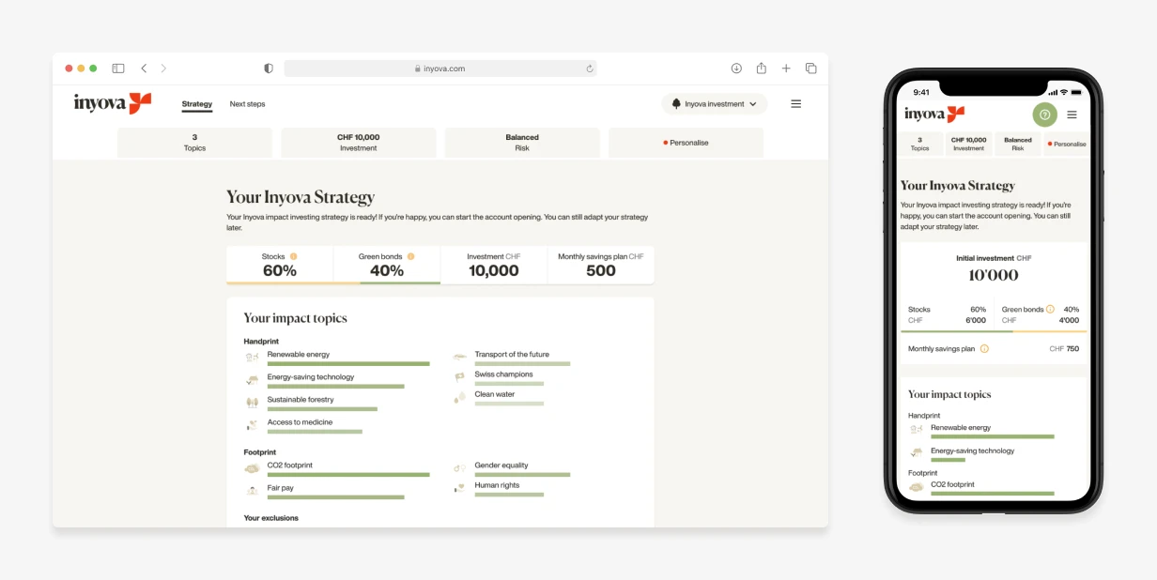This screenshot has width=1157, height=580.
Task: Click the Inyova bird logo
Action: pos(139,101)
